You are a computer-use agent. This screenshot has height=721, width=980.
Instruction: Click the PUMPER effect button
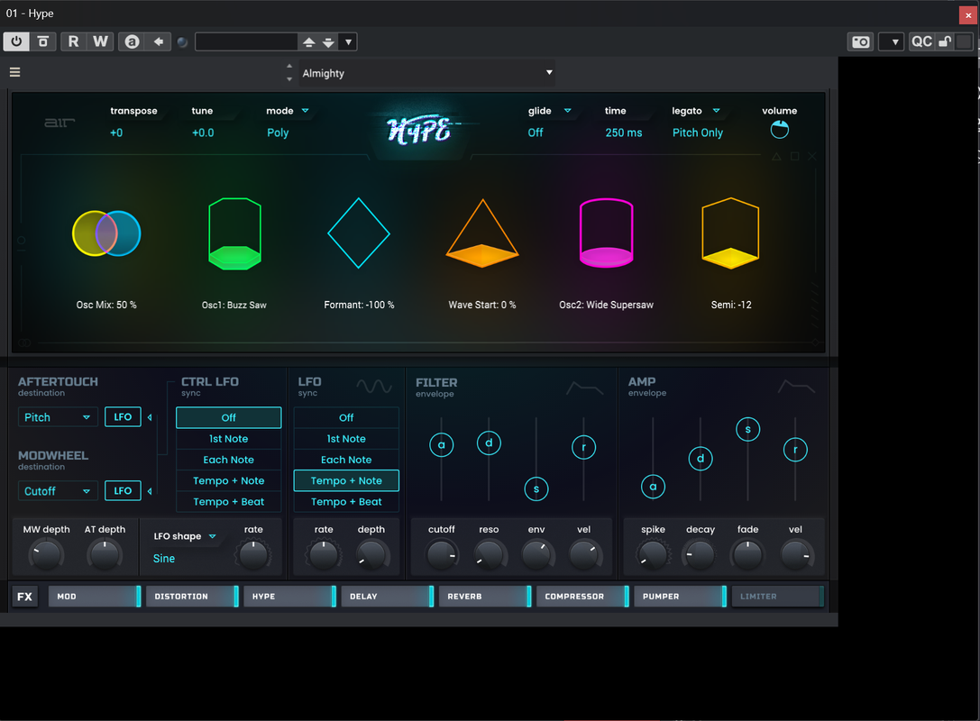click(680, 597)
